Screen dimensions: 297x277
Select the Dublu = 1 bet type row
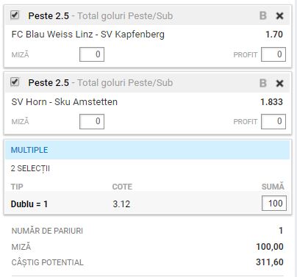148,204
